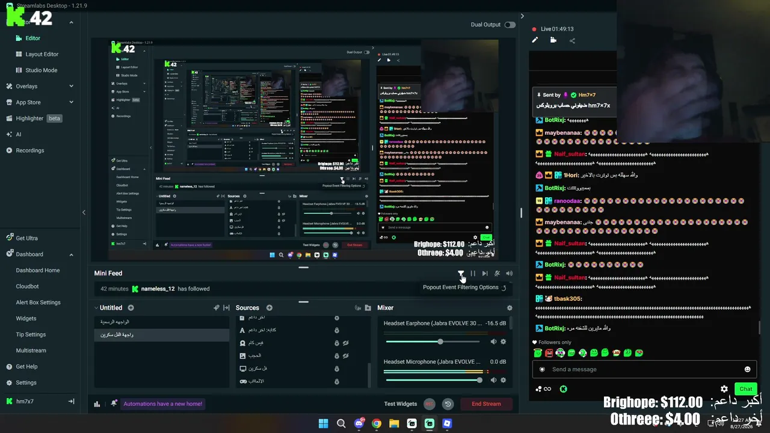The image size is (770, 433).
Task: Open Tip Settings
Action: coord(31,334)
